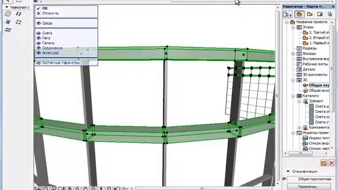Viewport: 338px width, 190px height.
Task: Click the Внутренние виды icon
Action: click(299, 59)
